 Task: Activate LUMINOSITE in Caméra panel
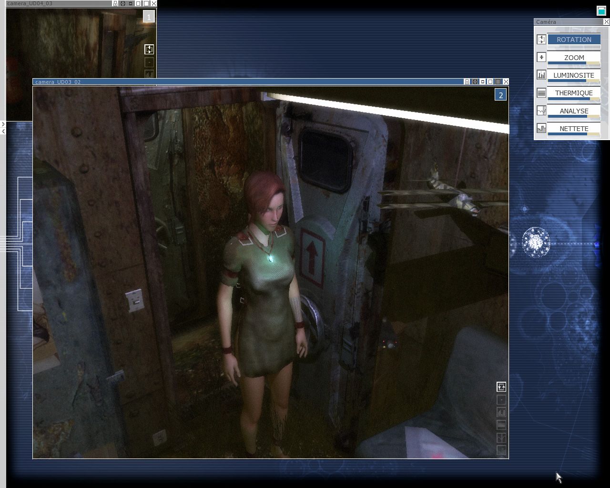click(x=574, y=75)
